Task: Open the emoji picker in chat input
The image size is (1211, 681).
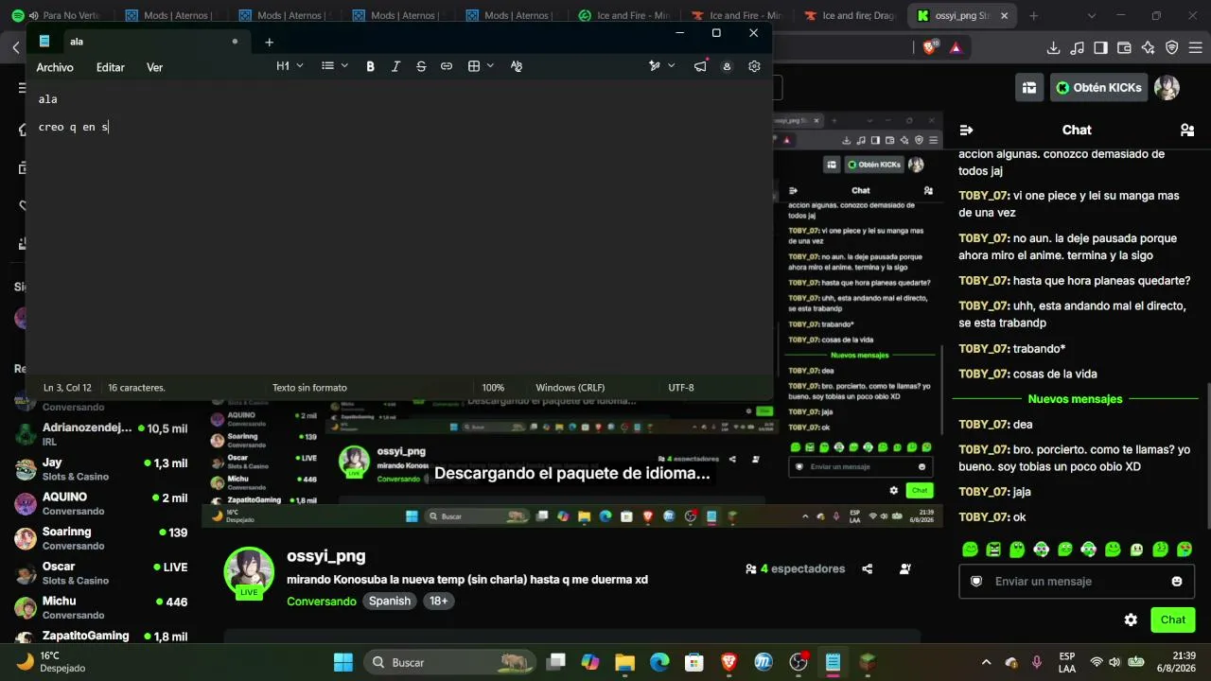Action: point(1177,582)
